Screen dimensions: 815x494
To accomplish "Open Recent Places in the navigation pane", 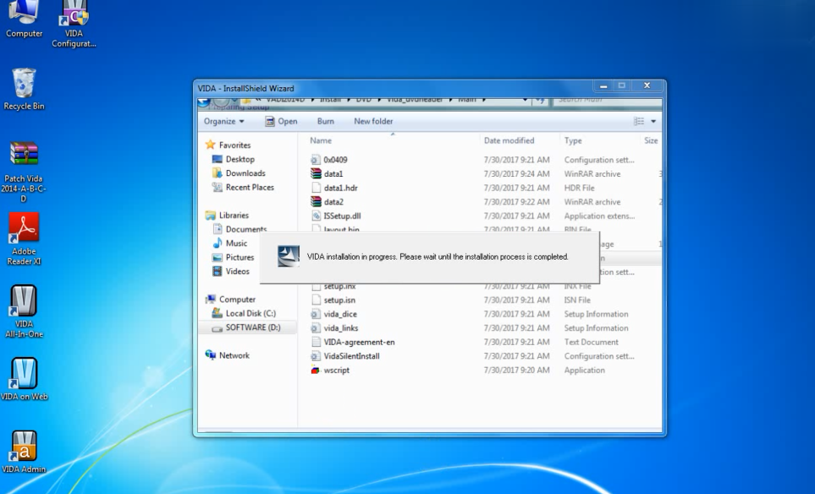I will pos(243,187).
